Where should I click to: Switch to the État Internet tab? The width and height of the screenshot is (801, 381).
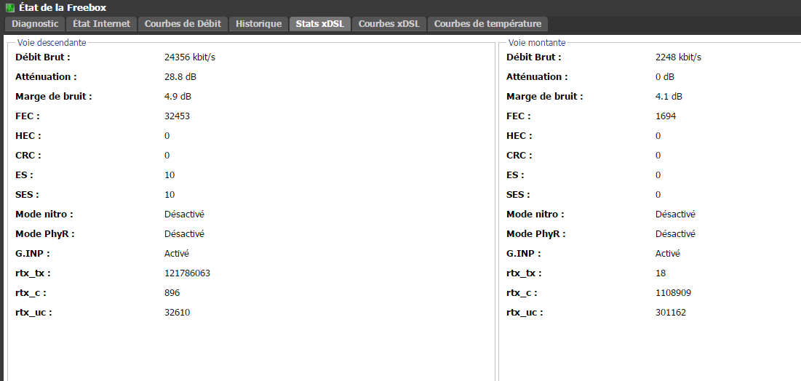[x=102, y=24]
